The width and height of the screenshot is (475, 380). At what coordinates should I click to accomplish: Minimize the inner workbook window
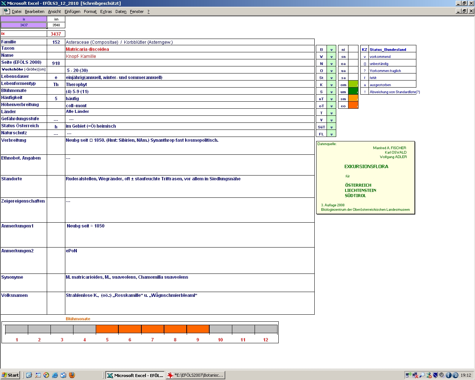pos(459,11)
